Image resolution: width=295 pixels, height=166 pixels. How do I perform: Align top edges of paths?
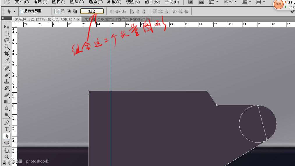pos(112,12)
